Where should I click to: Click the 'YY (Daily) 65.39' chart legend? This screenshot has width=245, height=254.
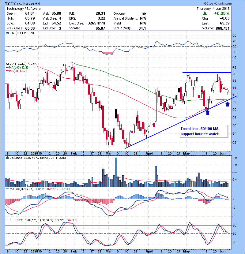pyautogui.click(x=23, y=64)
